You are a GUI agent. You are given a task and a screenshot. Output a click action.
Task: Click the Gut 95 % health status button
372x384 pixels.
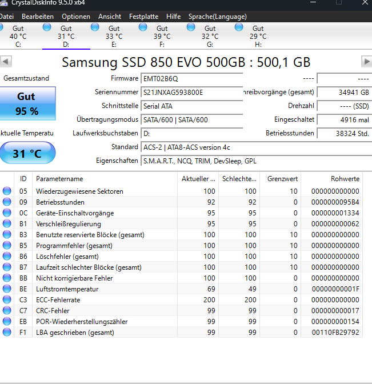tap(27, 103)
